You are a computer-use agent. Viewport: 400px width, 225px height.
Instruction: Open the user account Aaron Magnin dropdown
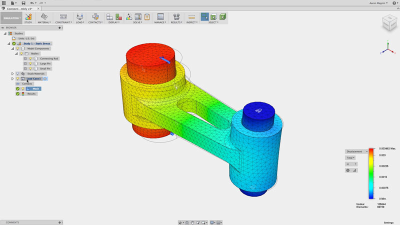tap(378, 3)
